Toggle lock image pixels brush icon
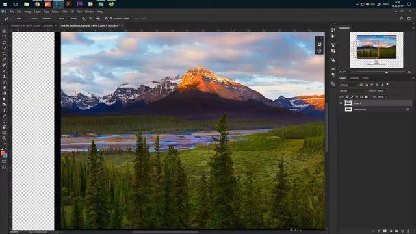This screenshot has height=234, width=416. click(352, 97)
